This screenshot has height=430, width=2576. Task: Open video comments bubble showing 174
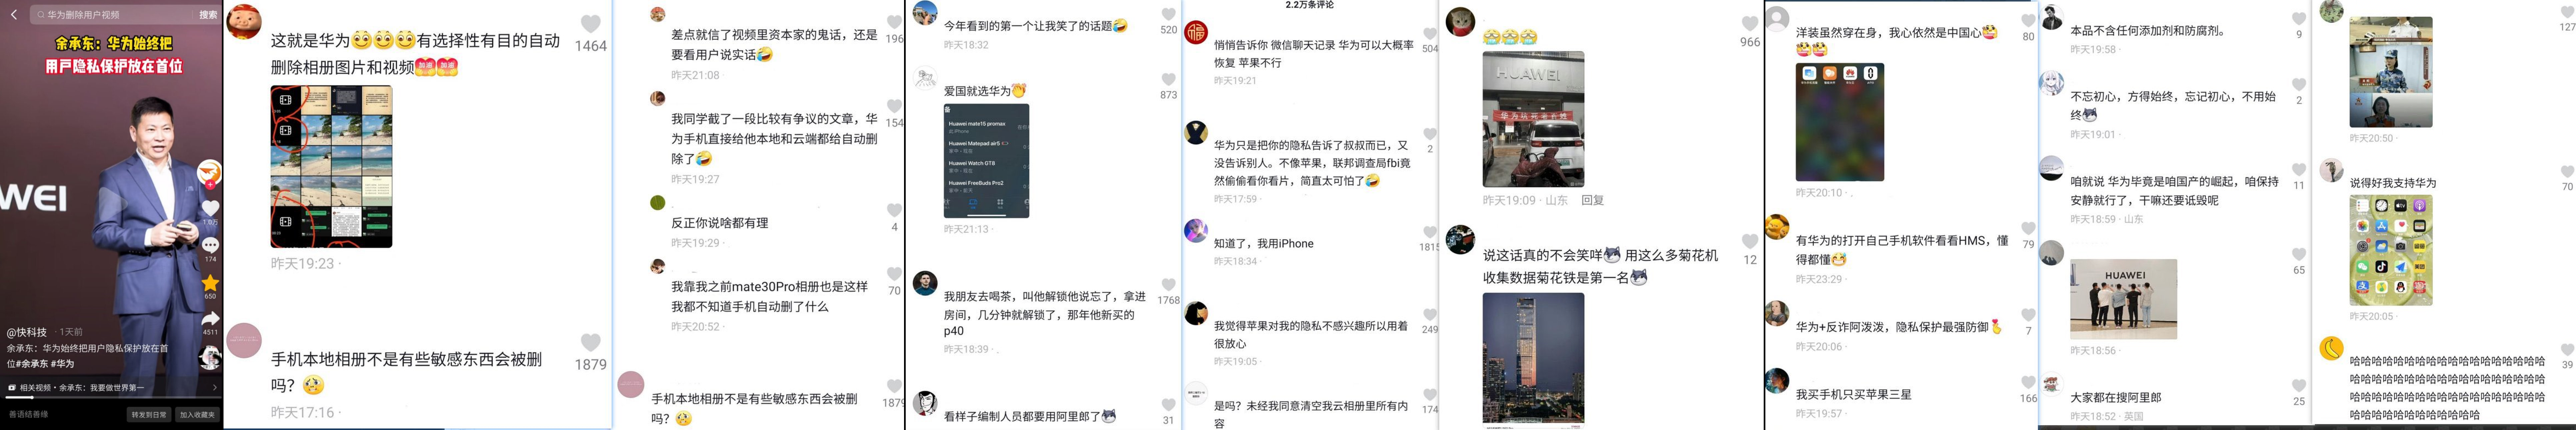coord(210,245)
